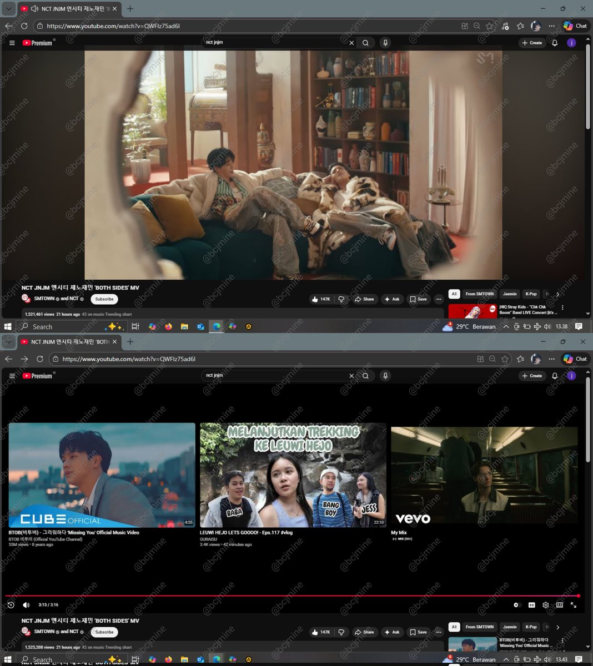Select From SMTOWN chip in top window
Screen dimensions: 593x666
coord(479,294)
